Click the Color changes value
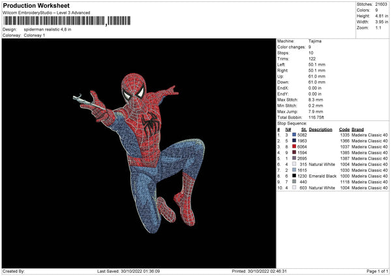Image resolution: width=391 pixels, height=276 pixels. pos(310,47)
